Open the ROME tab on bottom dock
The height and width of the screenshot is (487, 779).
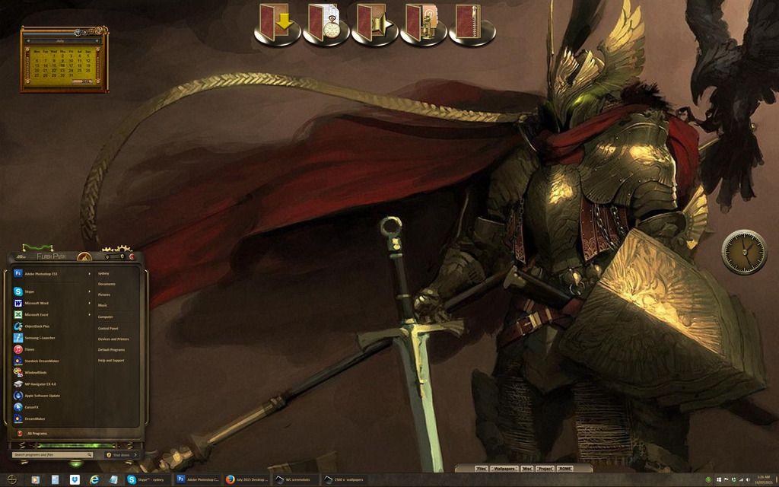tap(565, 469)
